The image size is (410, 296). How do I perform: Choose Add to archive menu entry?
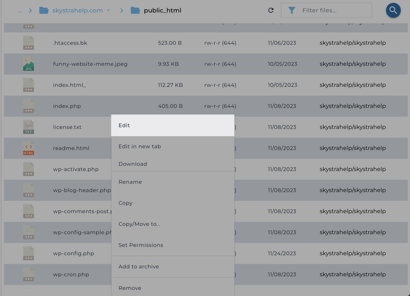pyautogui.click(x=139, y=267)
